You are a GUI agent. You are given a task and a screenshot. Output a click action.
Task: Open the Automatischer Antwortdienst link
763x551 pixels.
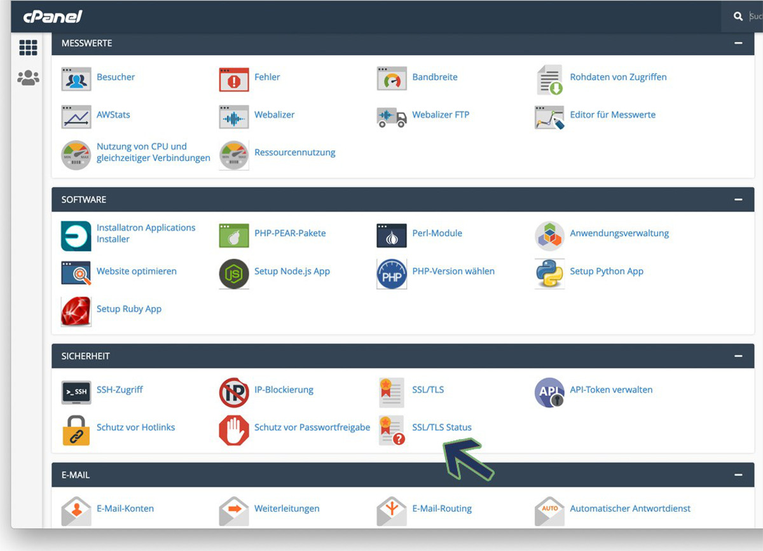(x=630, y=509)
